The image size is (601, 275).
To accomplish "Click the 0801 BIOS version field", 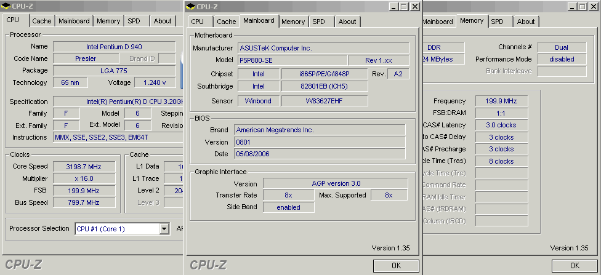I will tap(320, 141).
